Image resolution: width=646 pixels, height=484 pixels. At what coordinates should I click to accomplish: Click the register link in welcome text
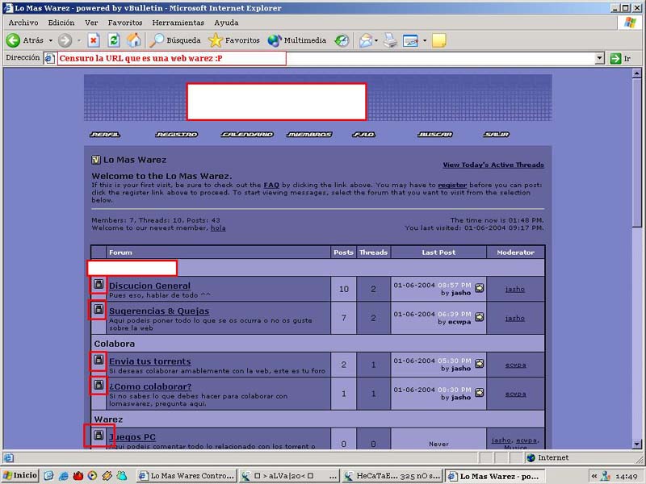452,186
